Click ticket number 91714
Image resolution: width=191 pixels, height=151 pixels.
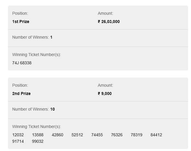pos(18,141)
